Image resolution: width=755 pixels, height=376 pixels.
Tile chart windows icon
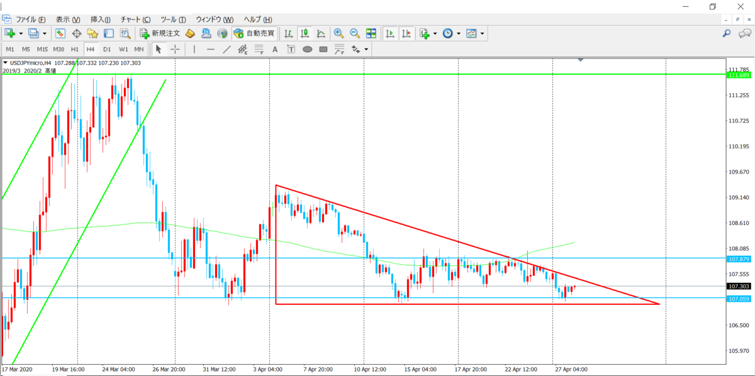pyautogui.click(x=371, y=33)
